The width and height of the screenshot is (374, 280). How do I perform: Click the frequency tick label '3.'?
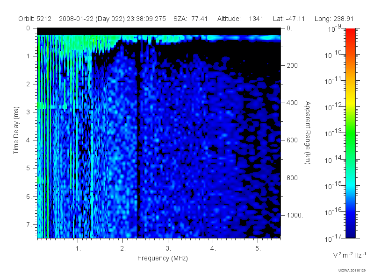click(x=168, y=249)
